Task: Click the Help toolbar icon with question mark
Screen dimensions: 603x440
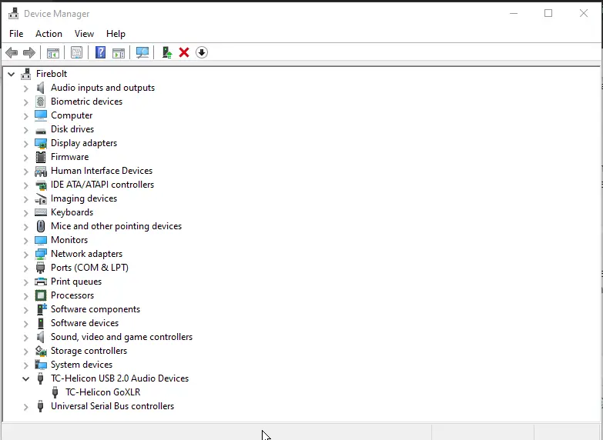Action: (x=100, y=52)
